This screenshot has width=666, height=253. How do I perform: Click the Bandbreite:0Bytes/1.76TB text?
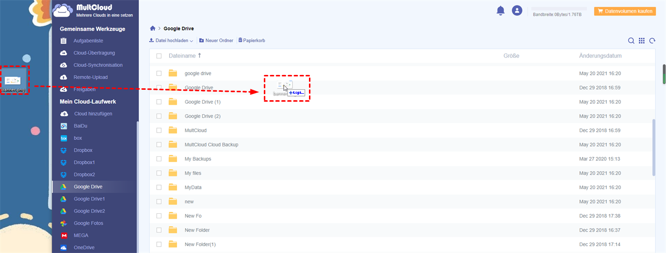point(557,15)
